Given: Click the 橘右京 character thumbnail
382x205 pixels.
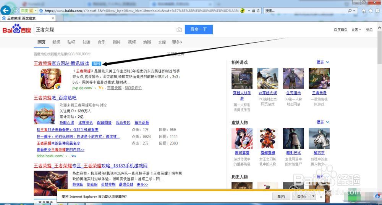Looking at the screenshot, I should coord(319,138).
